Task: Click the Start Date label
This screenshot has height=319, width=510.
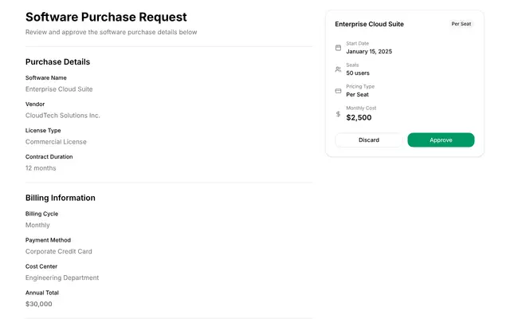Action: (357, 43)
